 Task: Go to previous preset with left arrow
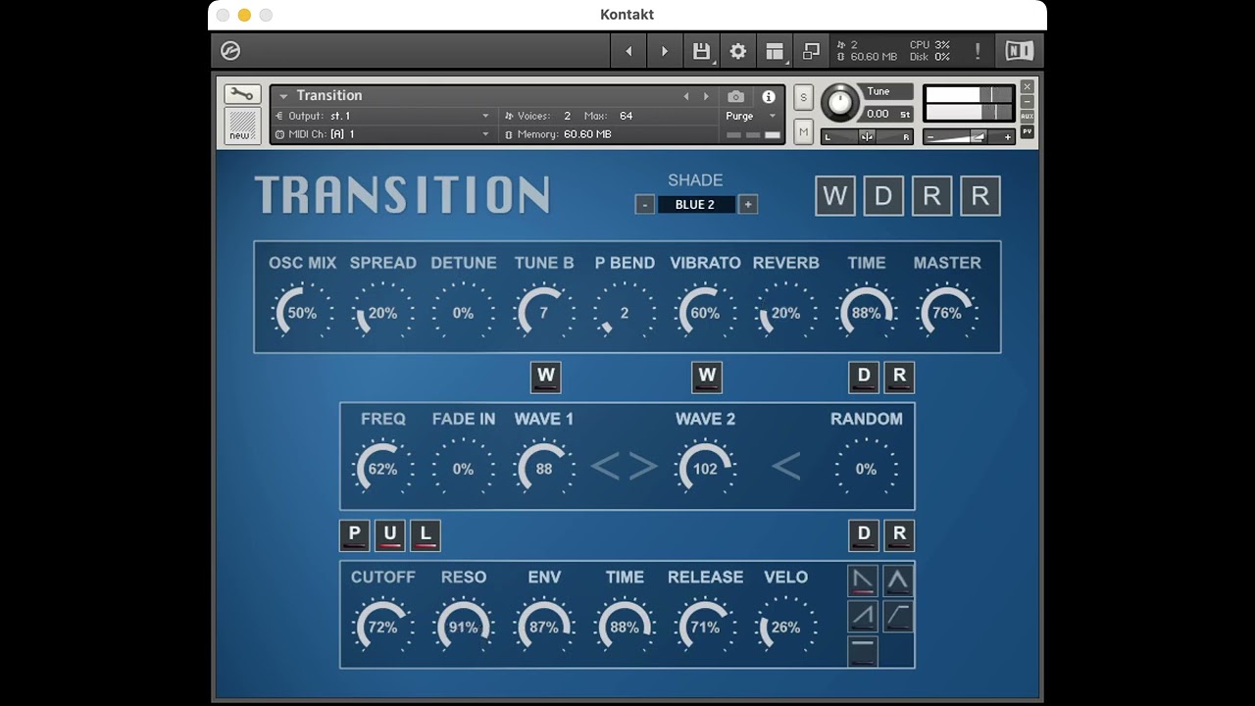(x=628, y=51)
